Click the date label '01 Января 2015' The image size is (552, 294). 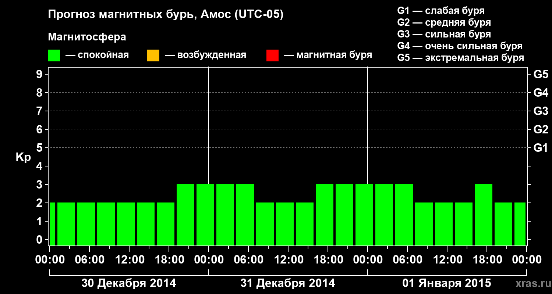pos(447,283)
